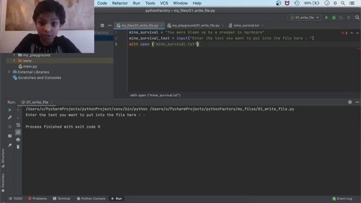361x203 pixels.
Task: Place cursor on line 2 of editor code
Action: click(221, 38)
